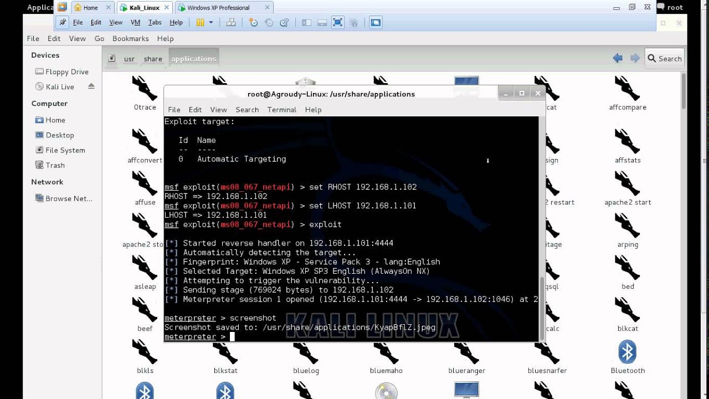The height and width of the screenshot is (399, 709).
Task: Select the blkls application icon
Action: tap(145, 352)
